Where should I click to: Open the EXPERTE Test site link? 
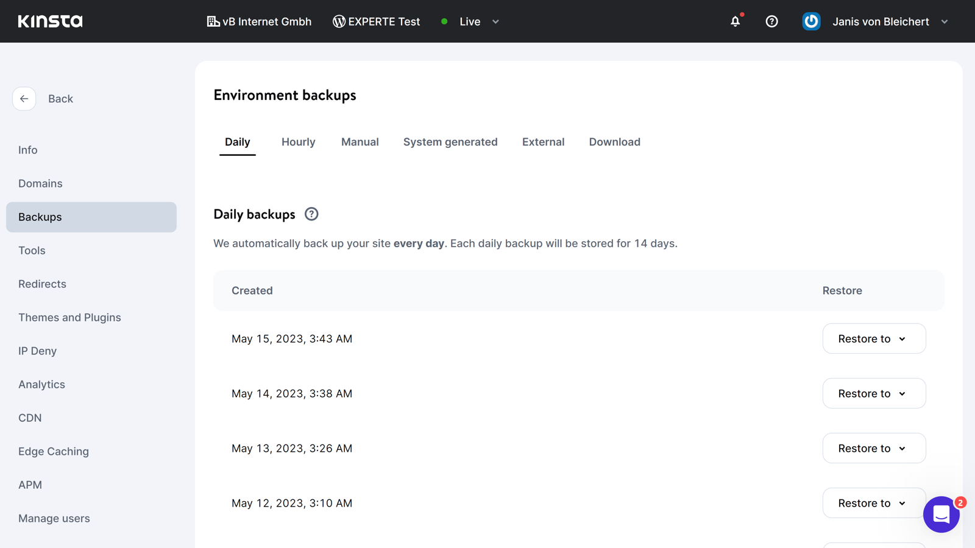(x=377, y=21)
